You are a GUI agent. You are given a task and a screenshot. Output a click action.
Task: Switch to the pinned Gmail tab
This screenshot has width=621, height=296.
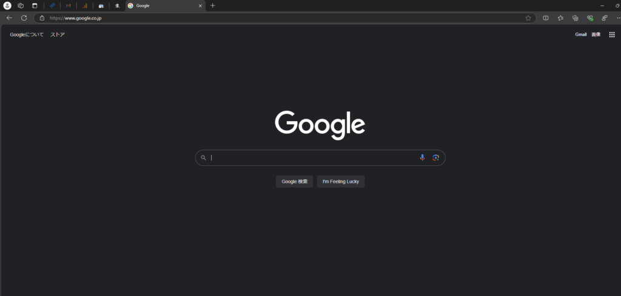(69, 5)
